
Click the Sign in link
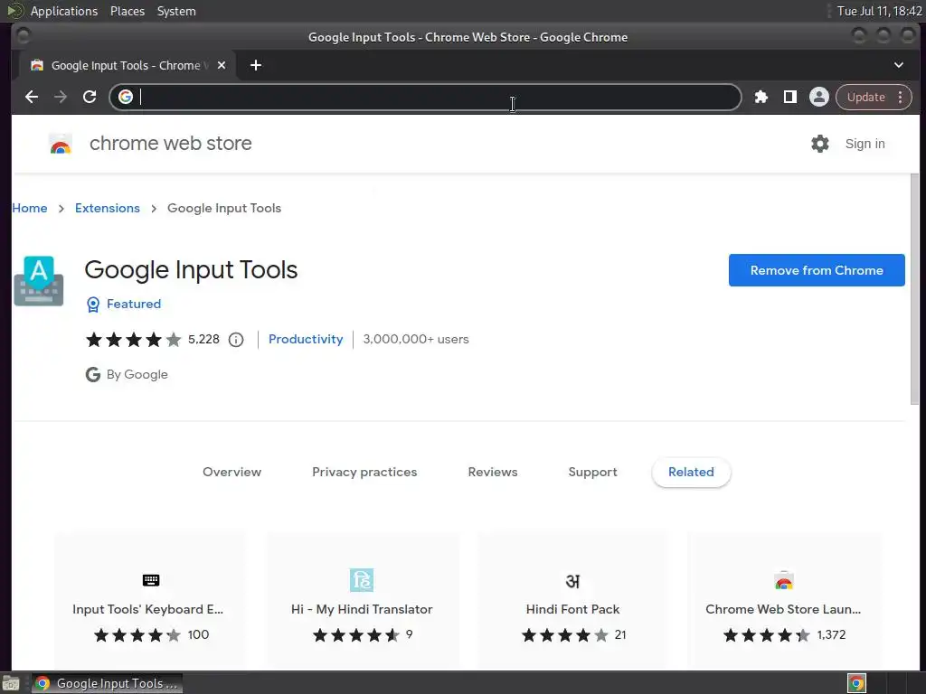point(865,144)
